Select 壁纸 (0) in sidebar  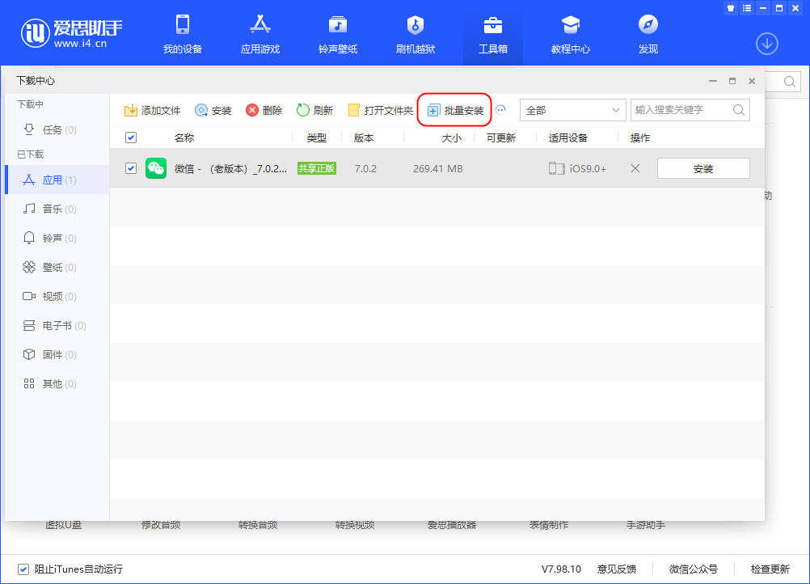pos(57,267)
